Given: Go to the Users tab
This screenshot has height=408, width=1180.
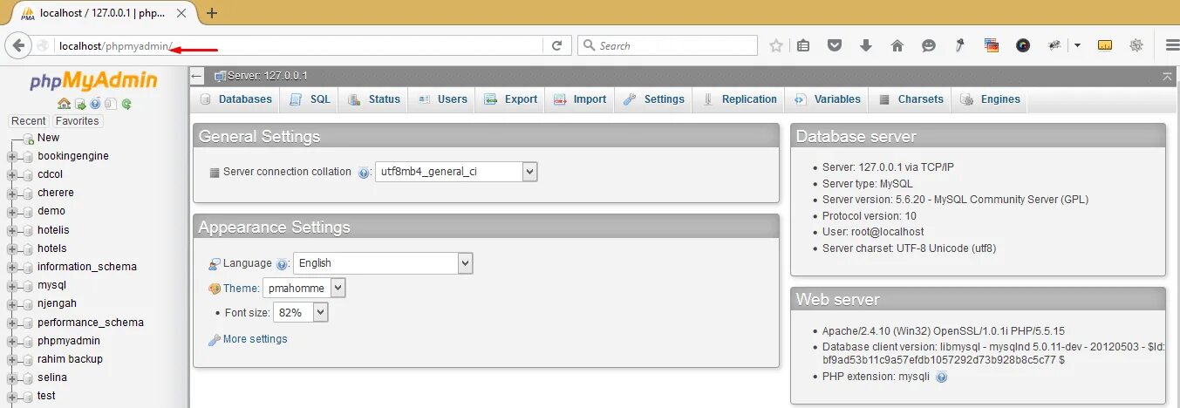Looking at the screenshot, I should click(442, 99).
